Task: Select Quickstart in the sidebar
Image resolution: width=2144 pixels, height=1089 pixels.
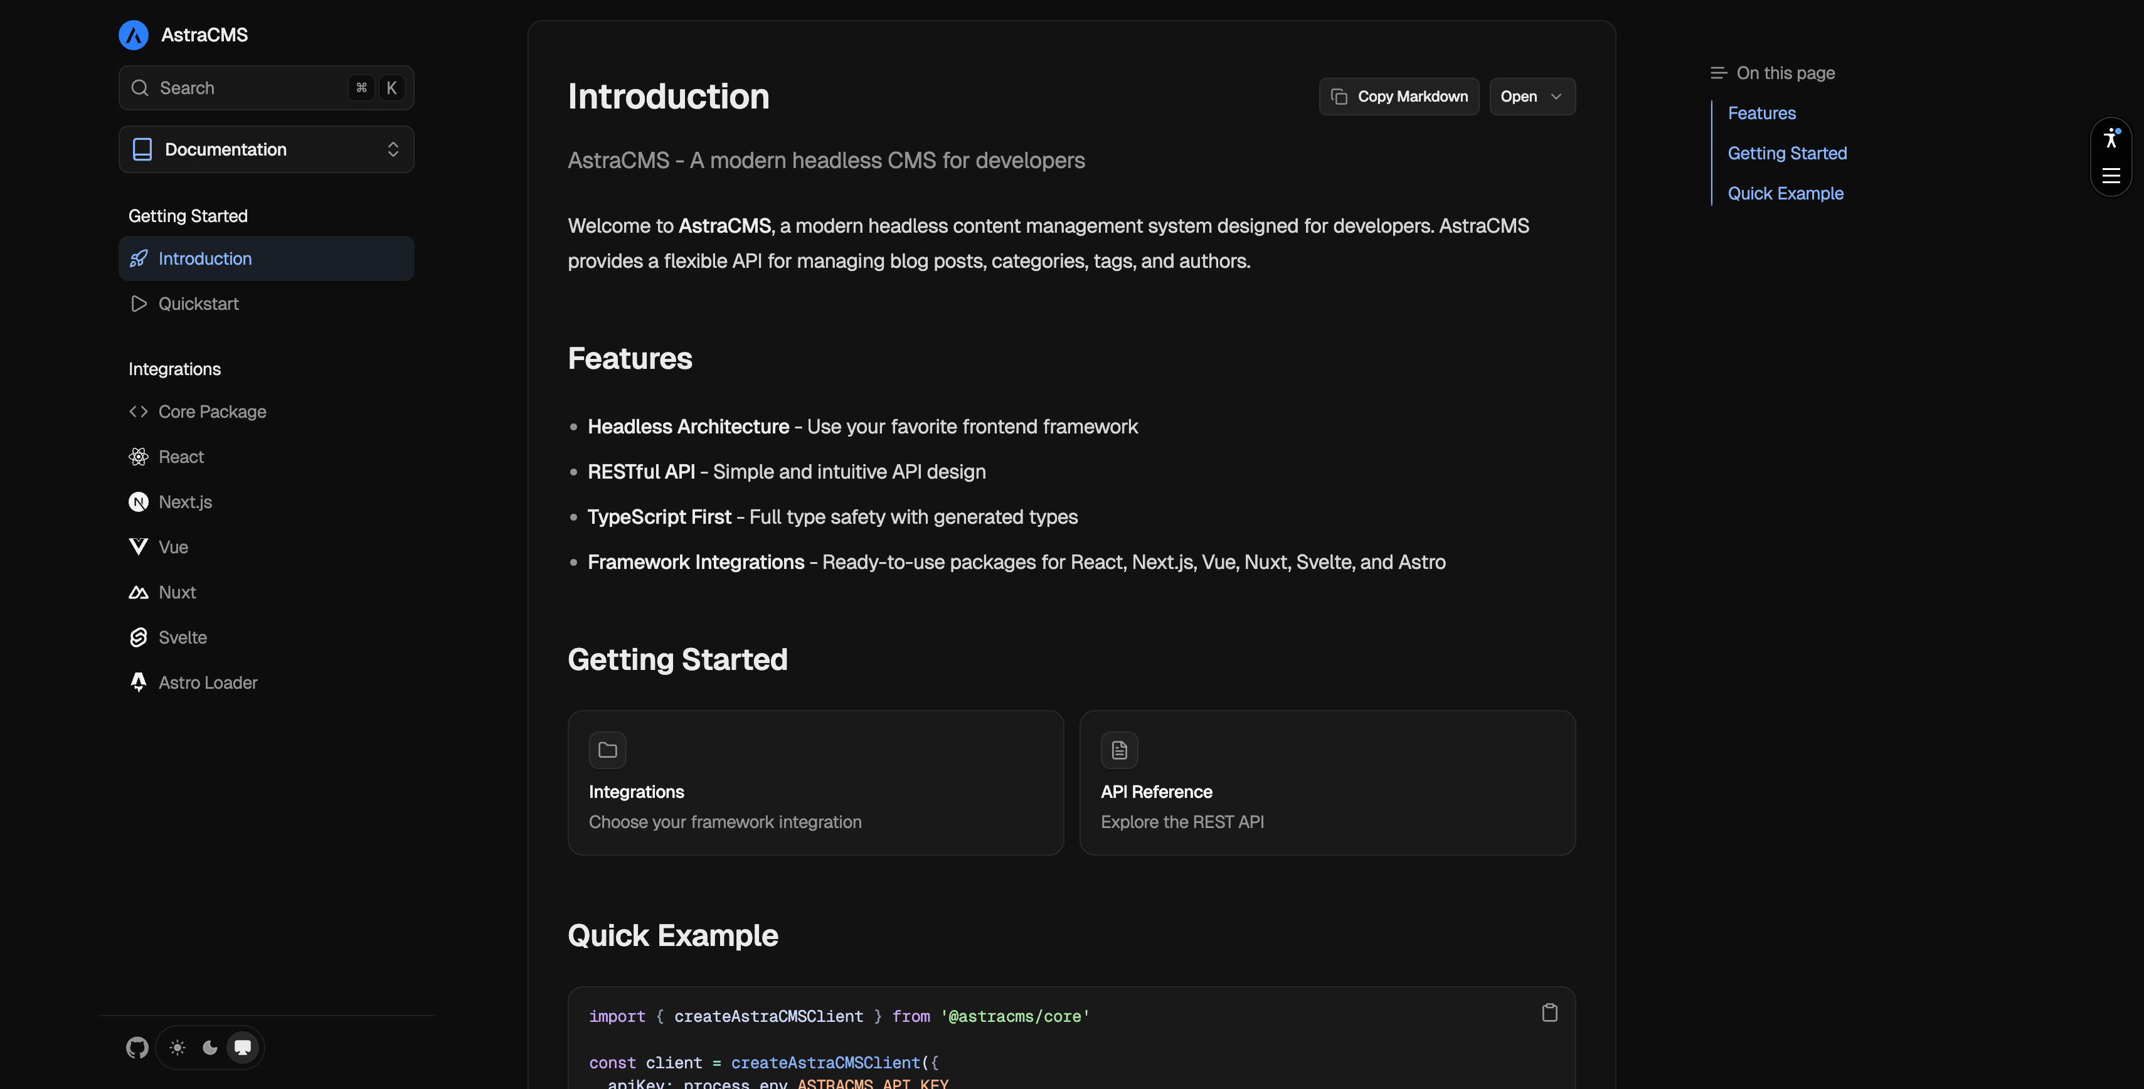Action: [x=198, y=303]
